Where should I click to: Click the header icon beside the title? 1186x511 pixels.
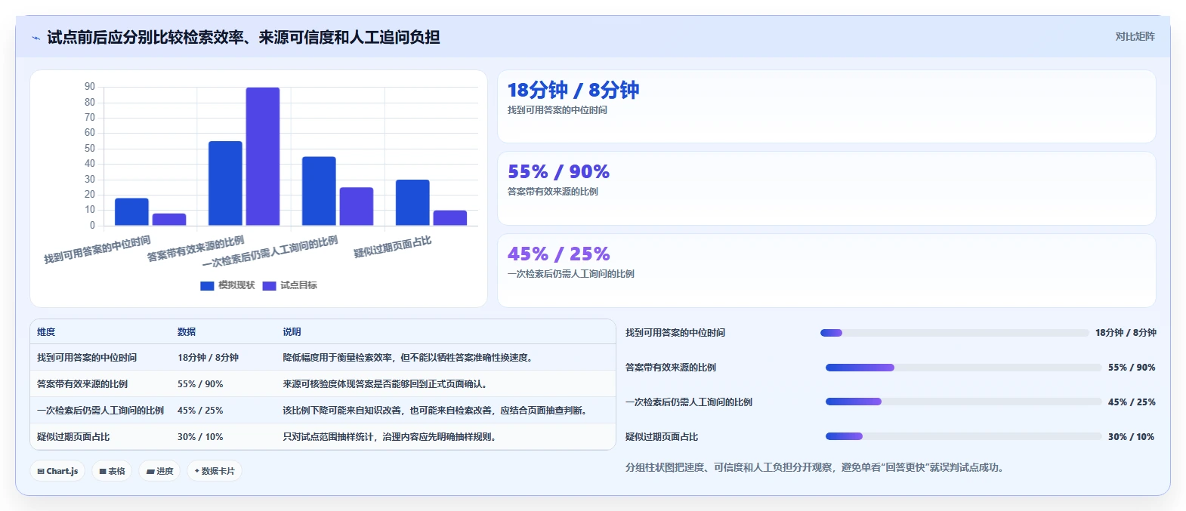(x=36, y=38)
